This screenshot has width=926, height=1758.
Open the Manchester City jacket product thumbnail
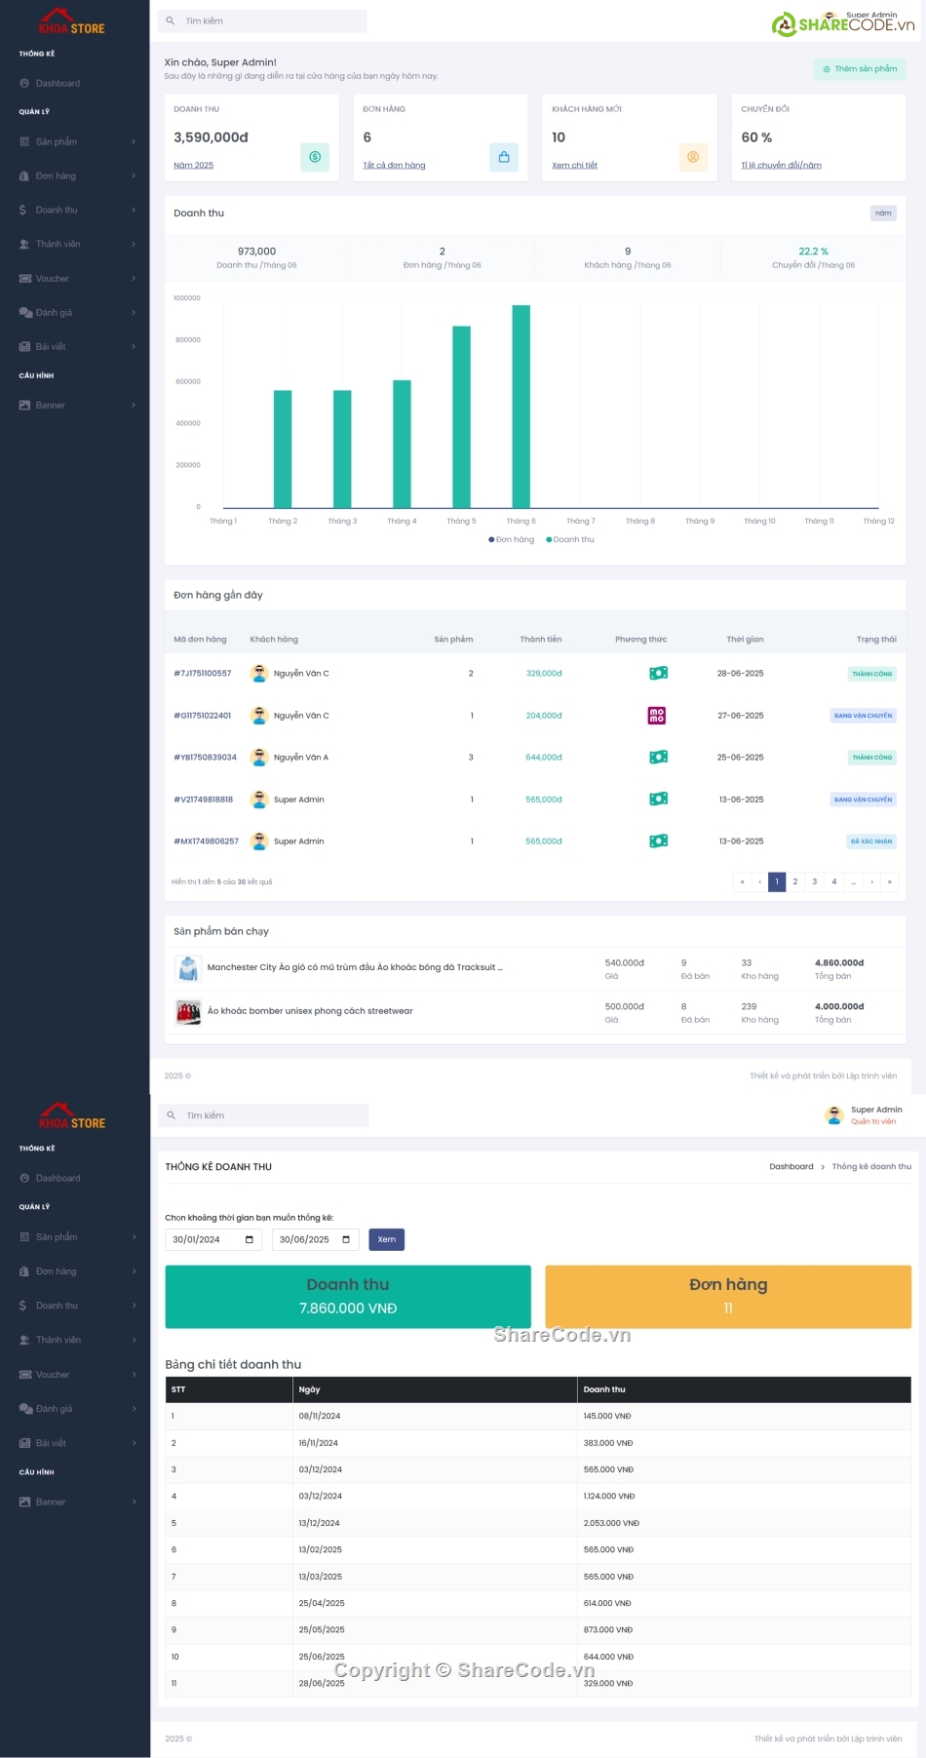pos(188,968)
